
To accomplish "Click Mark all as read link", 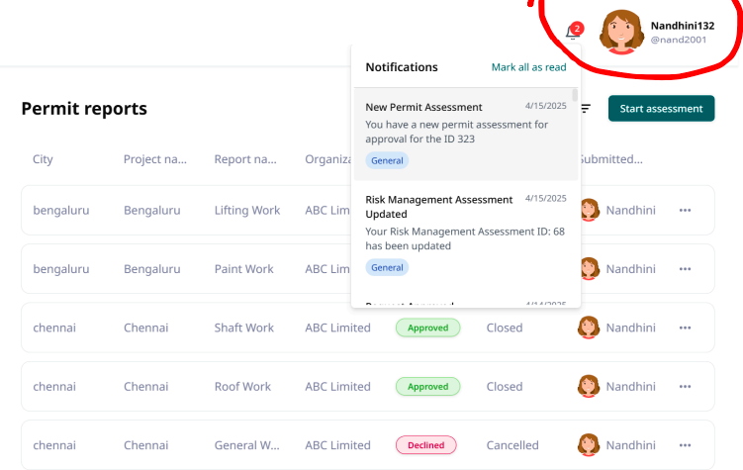I will pos(528,67).
